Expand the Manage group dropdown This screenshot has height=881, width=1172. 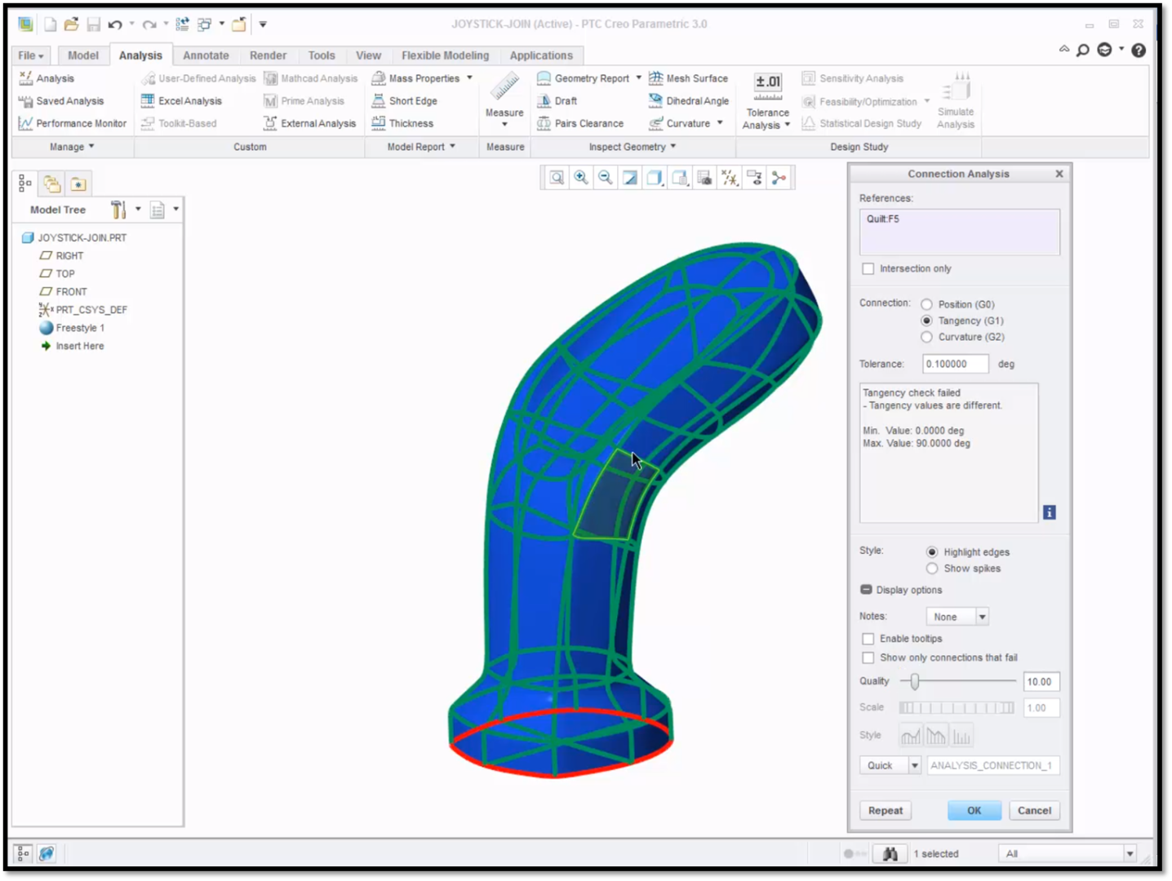[72, 147]
